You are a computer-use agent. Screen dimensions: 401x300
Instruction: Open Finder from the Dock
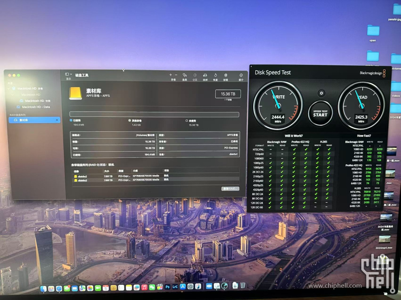click(x=43, y=289)
